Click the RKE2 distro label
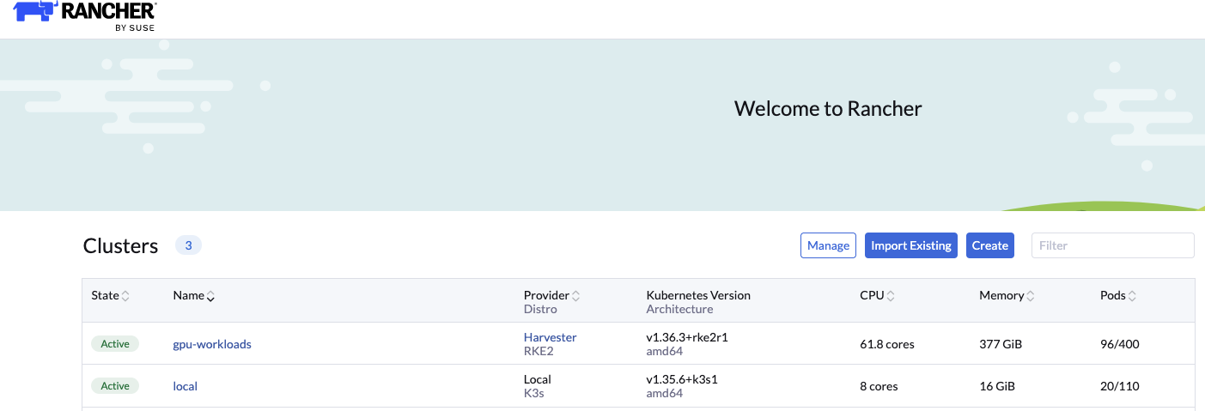 tap(538, 351)
